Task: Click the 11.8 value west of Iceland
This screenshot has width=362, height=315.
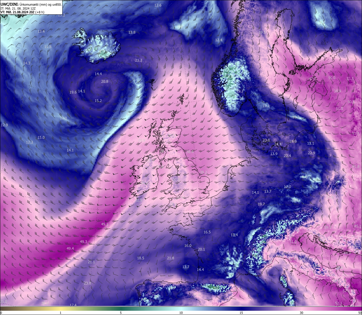Action: [48, 47]
